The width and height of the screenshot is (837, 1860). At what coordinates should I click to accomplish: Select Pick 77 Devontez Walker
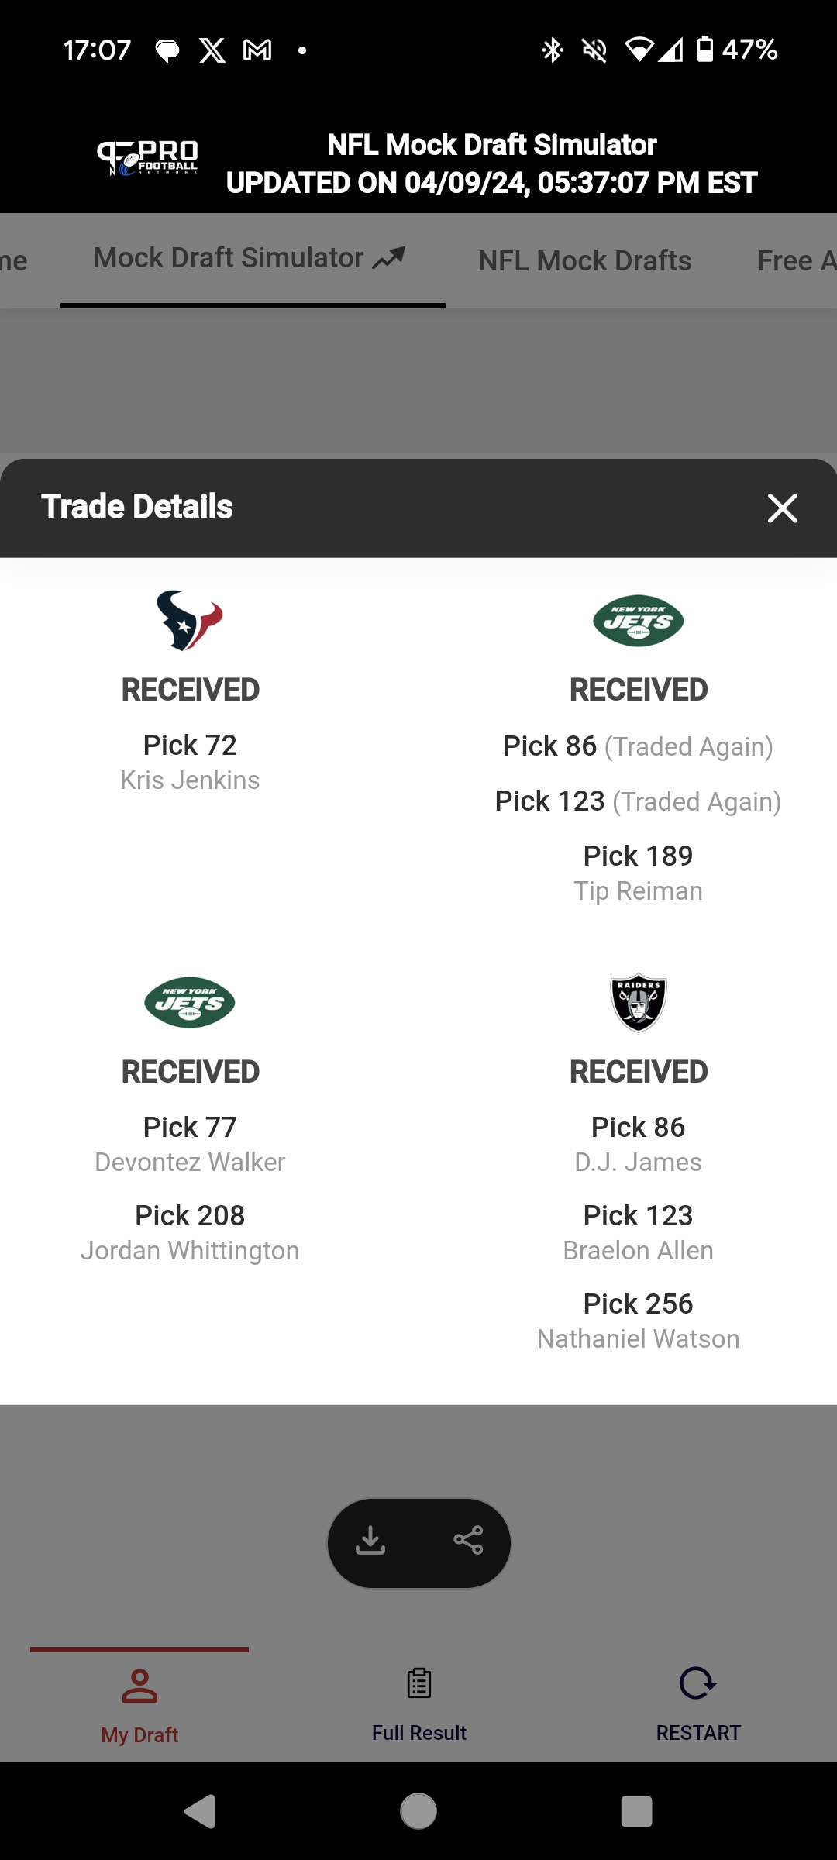click(x=190, y=1144)
